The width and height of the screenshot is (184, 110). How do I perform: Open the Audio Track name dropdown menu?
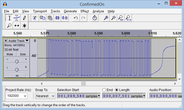pos(19,41)
